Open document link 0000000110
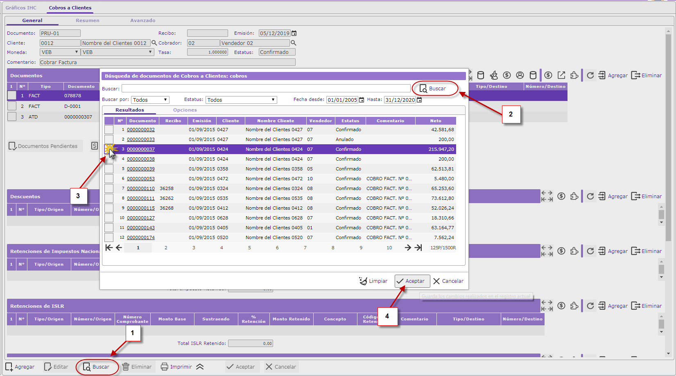676x376 pixels. point(141,188)
